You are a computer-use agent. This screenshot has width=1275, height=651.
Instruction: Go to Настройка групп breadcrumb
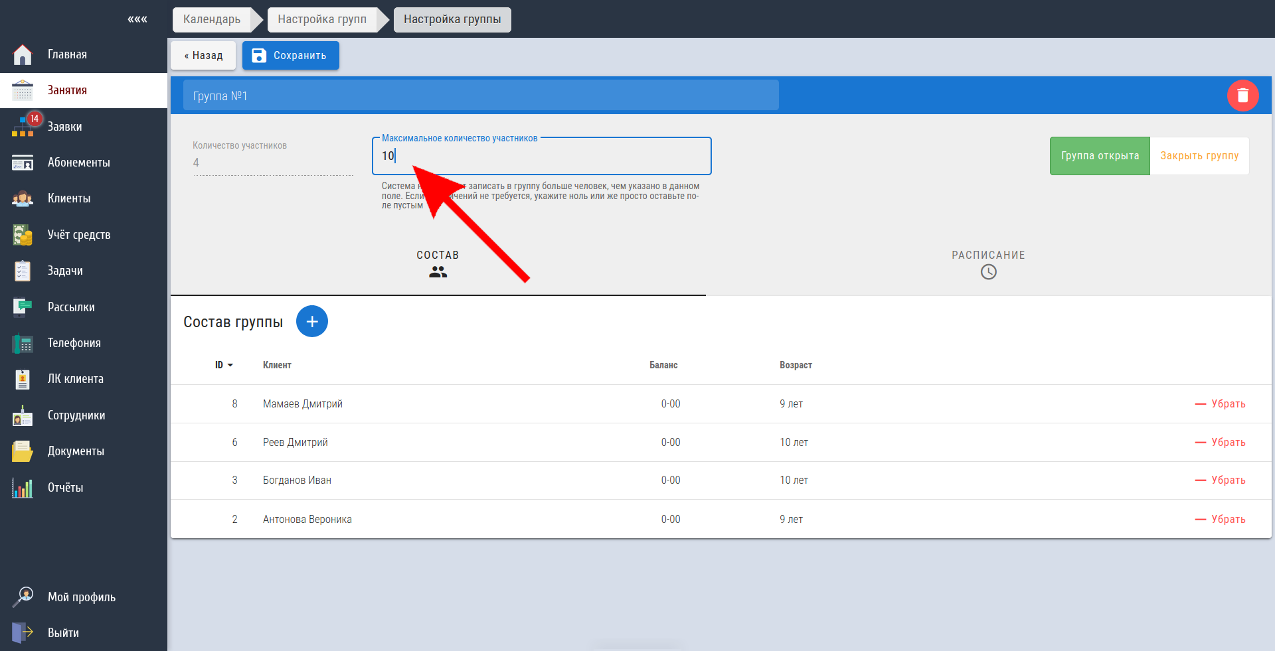pyautogui.click(x=322, y=19)
